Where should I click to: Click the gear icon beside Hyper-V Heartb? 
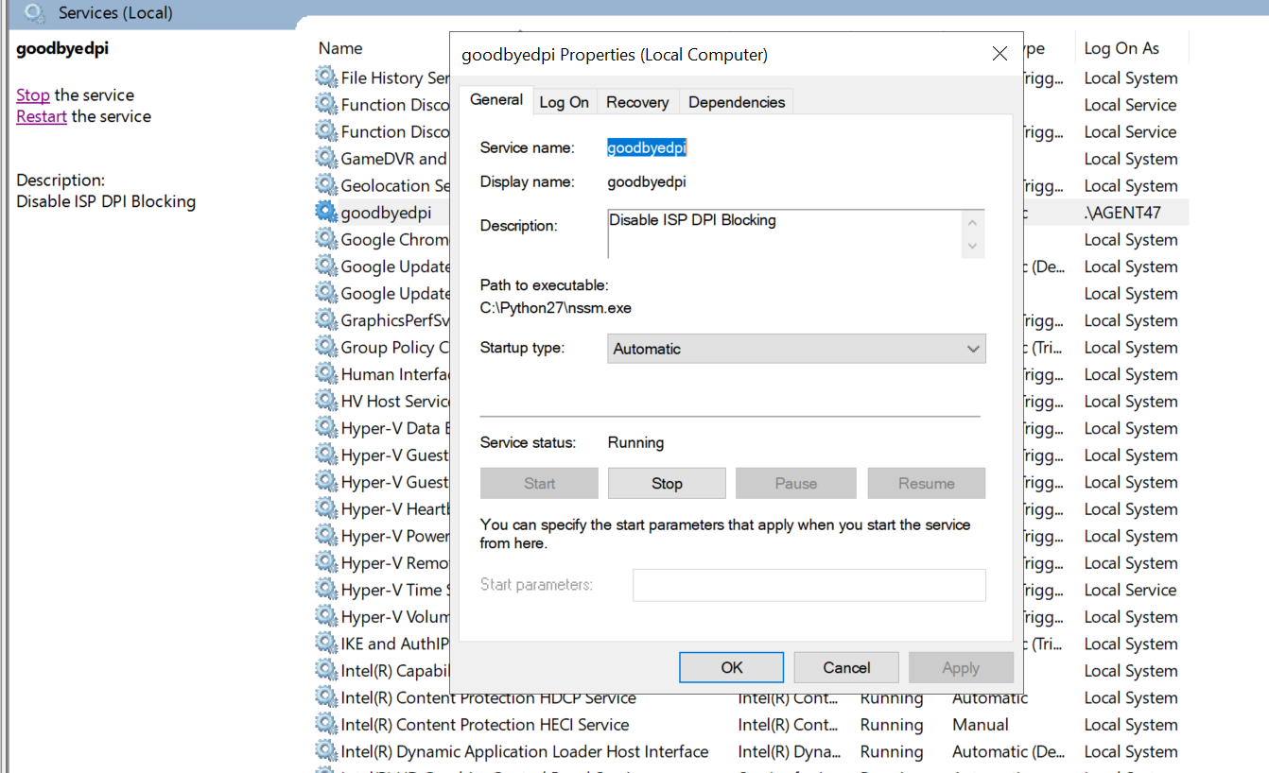pos(326,508)
